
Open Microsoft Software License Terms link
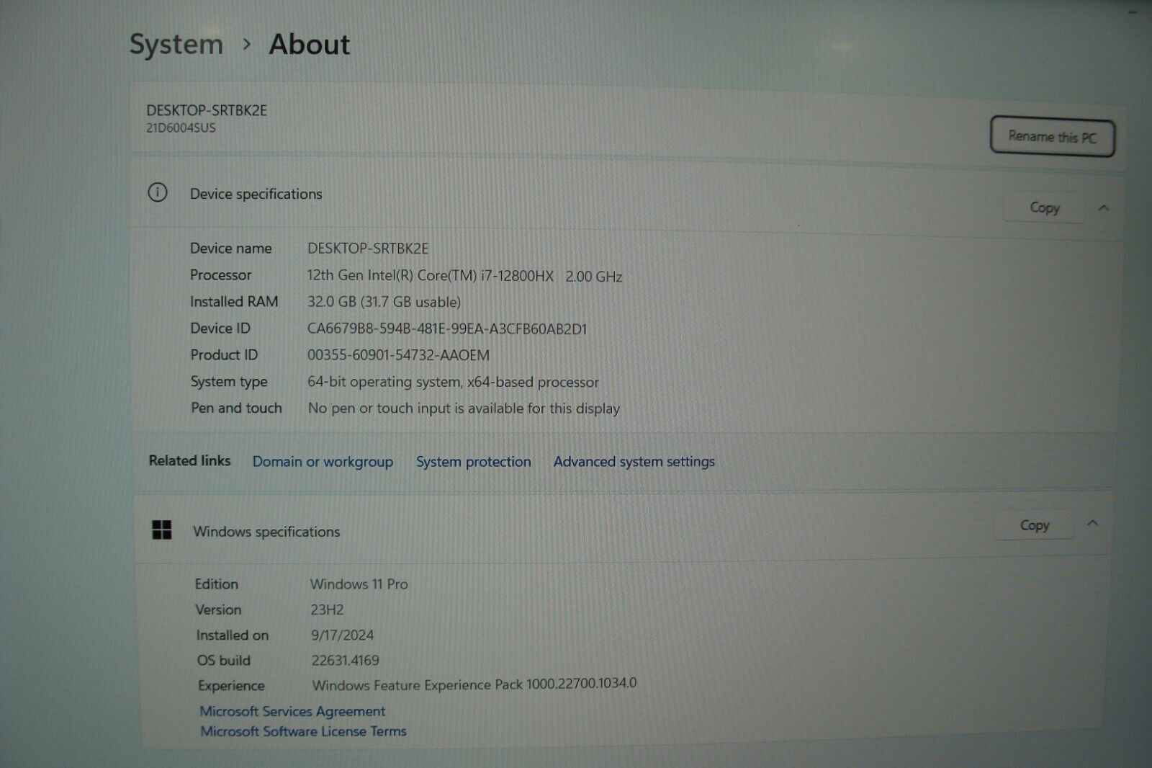tap(303, 731)
